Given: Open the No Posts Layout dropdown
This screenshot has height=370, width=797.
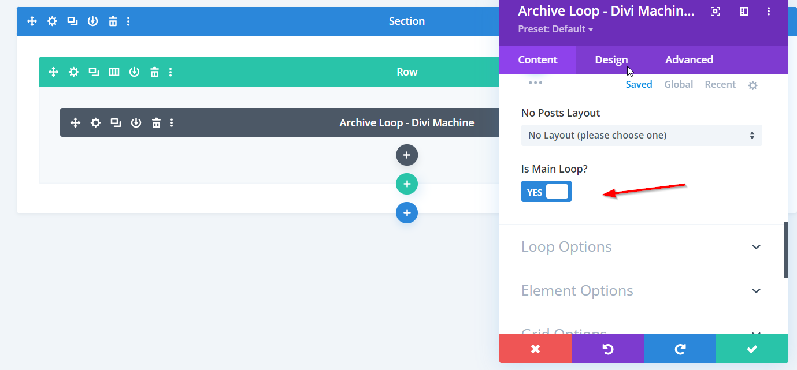Looking at the screenshot, I should tap(641, 135).
